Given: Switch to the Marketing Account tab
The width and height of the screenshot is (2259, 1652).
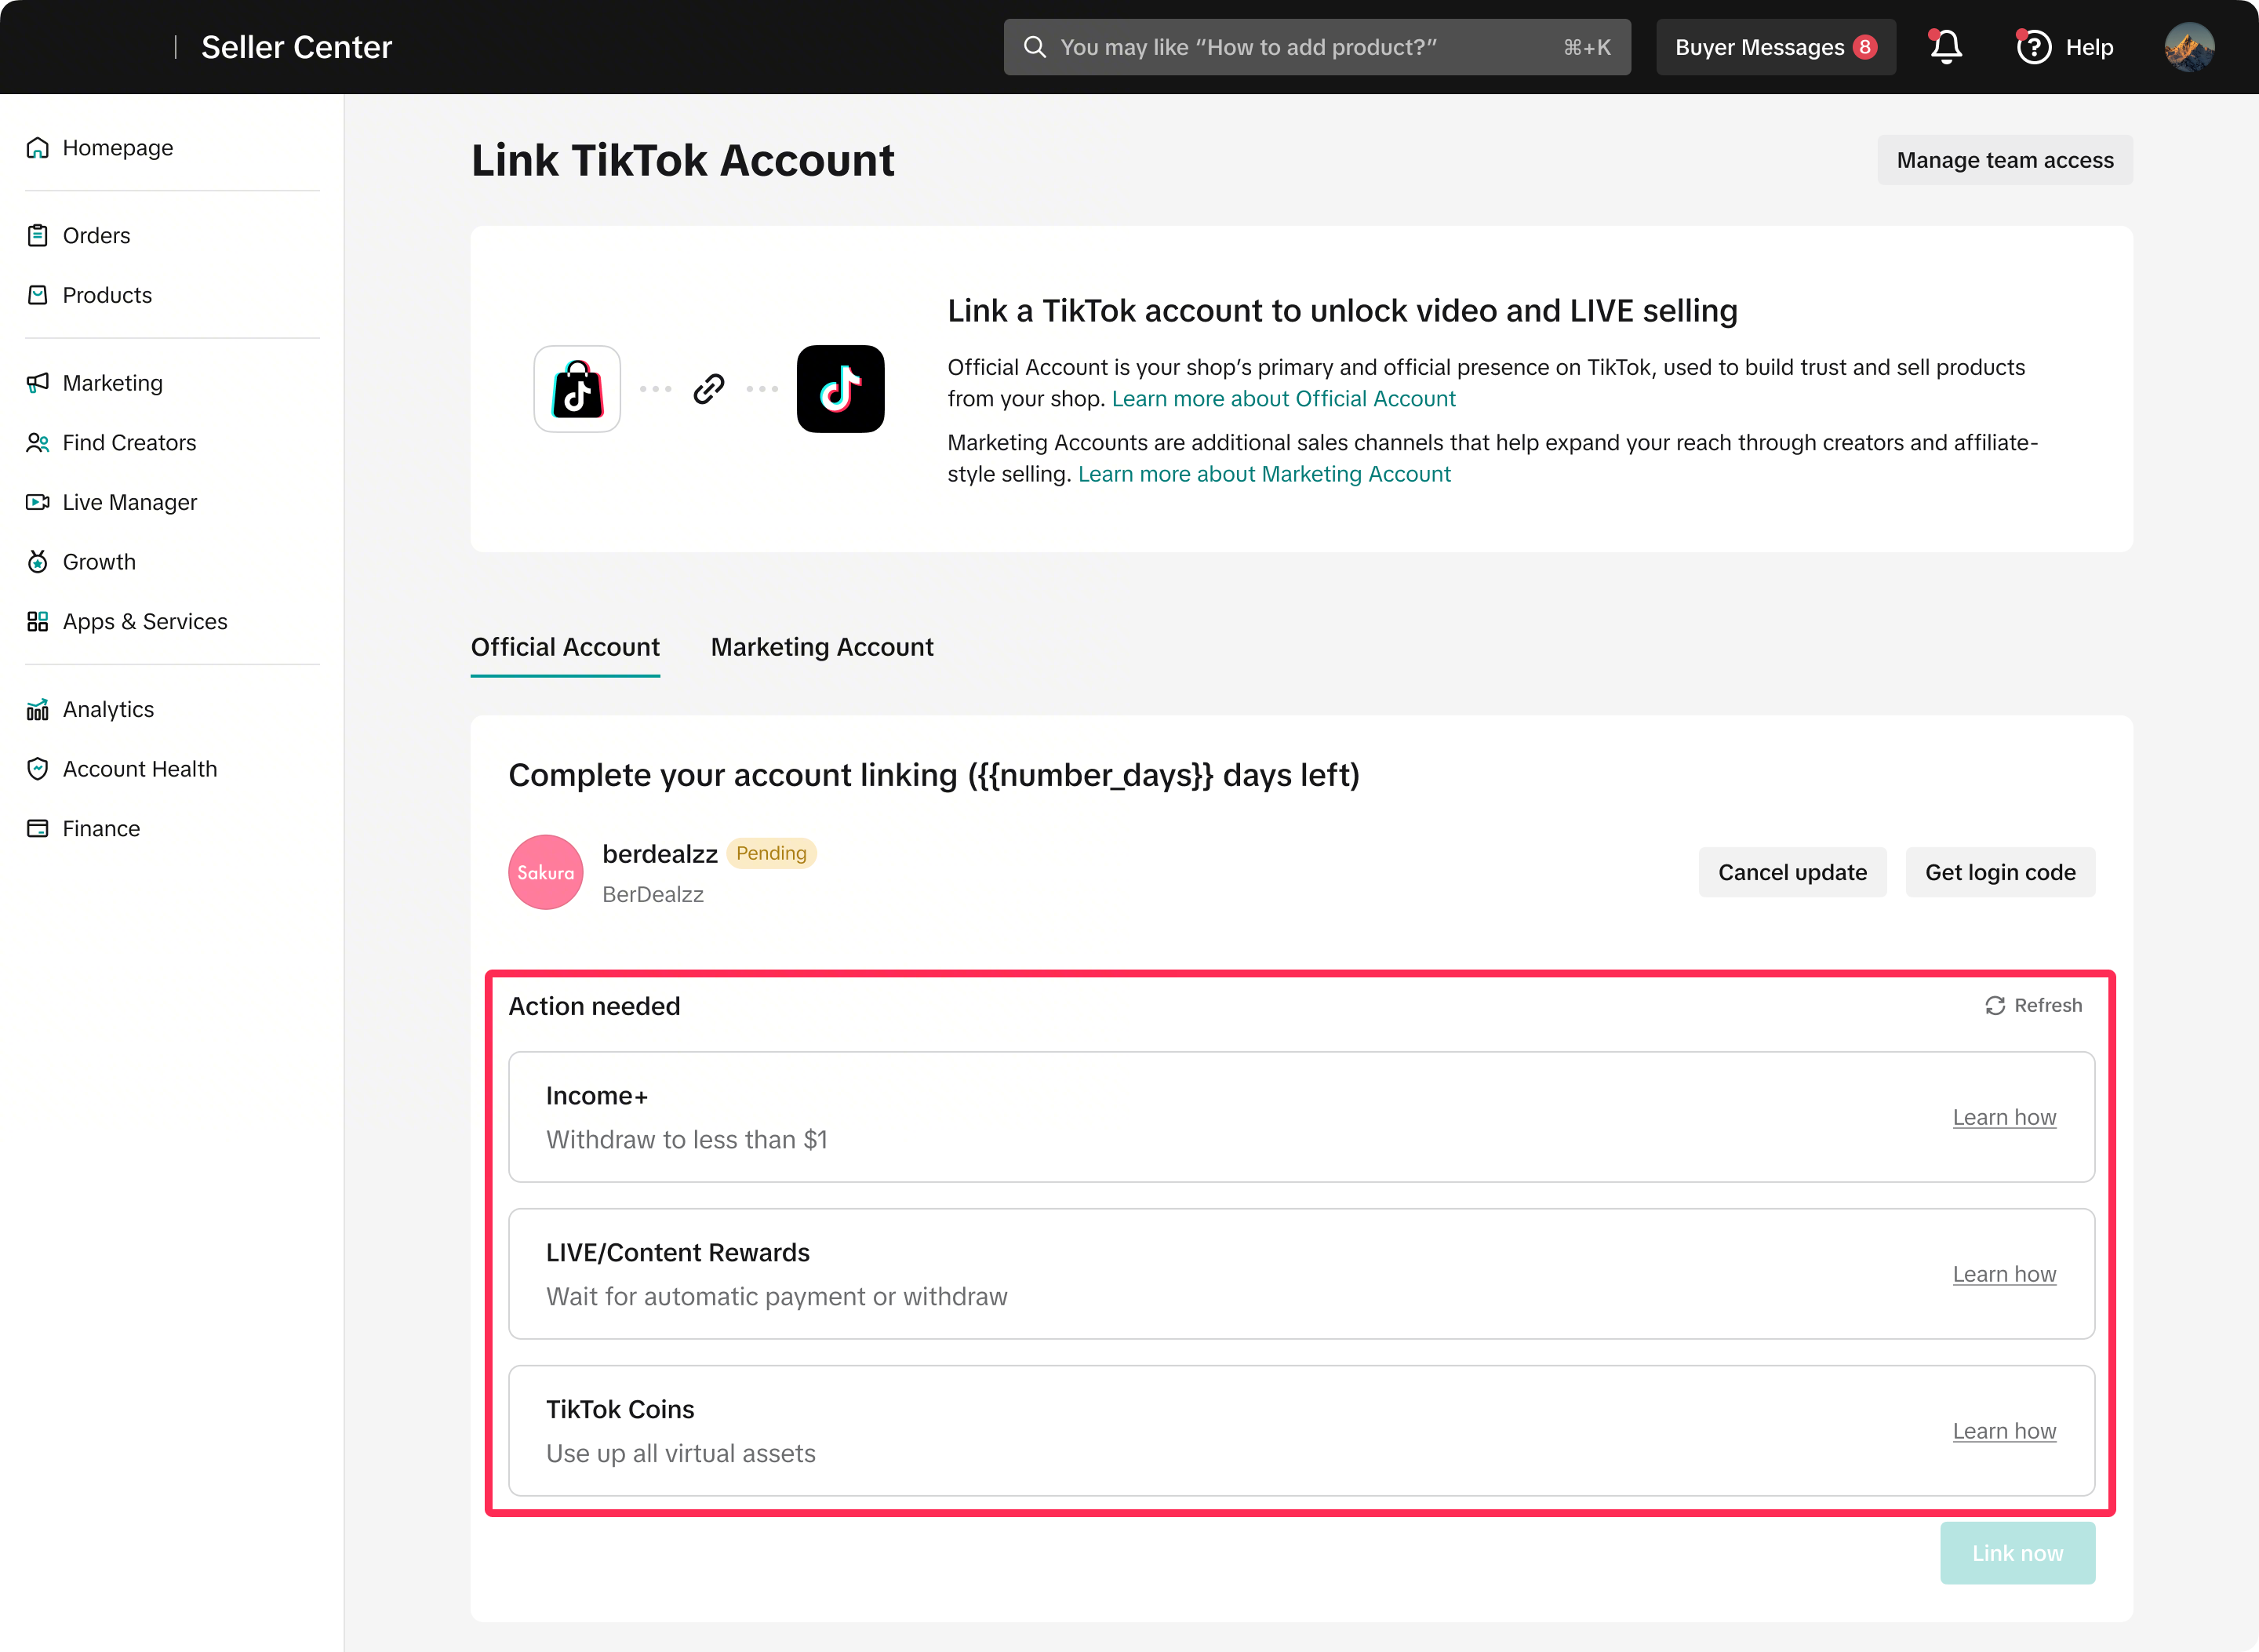Looking at the screenshot, I should tap(822, 647).
